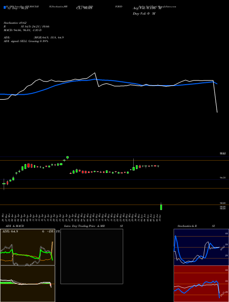
Task: Click the white price line's sharp drop endpoint
Action: point(217,112)
